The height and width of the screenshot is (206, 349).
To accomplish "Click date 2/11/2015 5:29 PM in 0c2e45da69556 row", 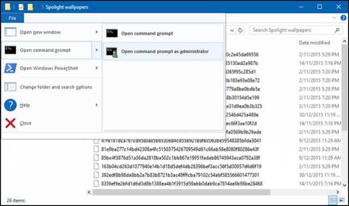I will pos(319,54).
